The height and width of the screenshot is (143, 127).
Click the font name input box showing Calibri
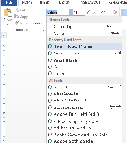click(x=58, y=12)
